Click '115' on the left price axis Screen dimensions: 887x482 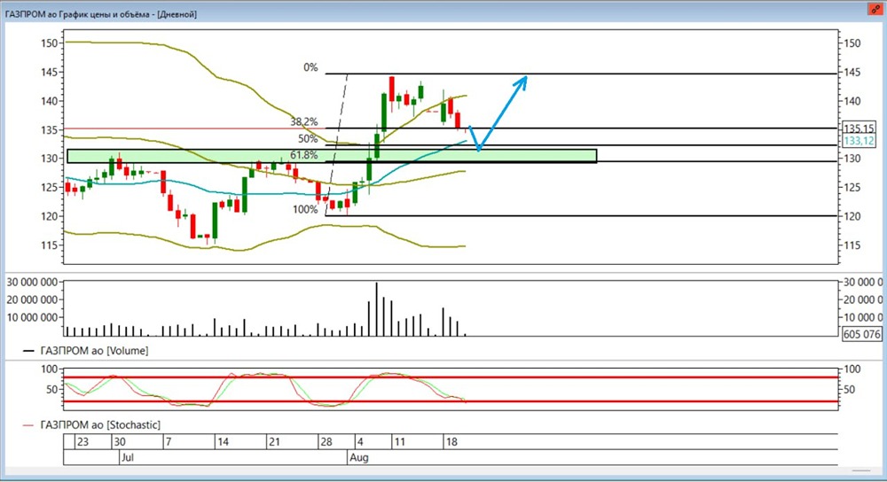49,245
